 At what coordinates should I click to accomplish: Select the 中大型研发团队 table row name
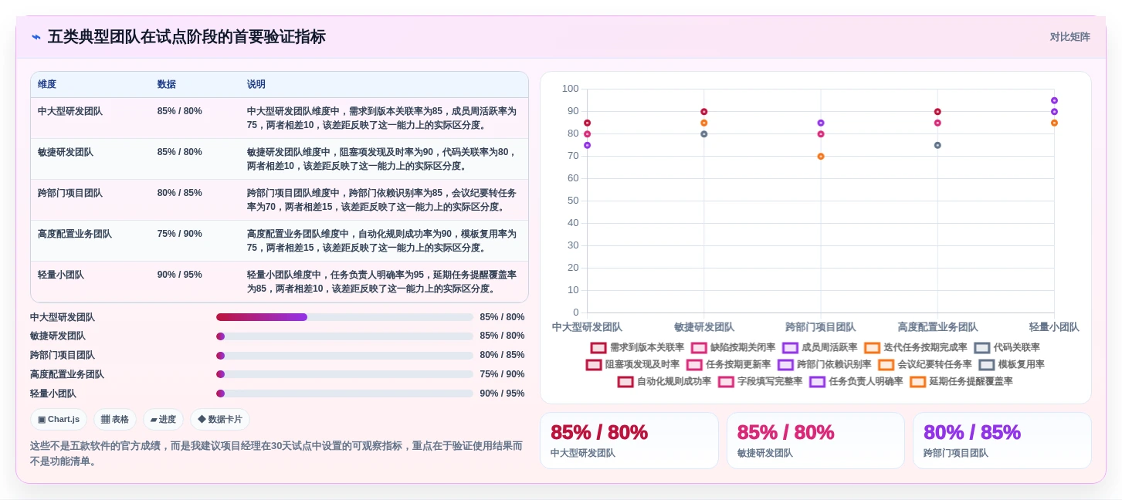click(x=70, y=111)
